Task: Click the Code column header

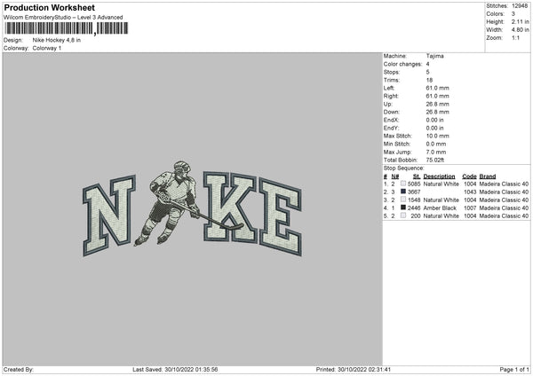Action: [x=469, y=176]
